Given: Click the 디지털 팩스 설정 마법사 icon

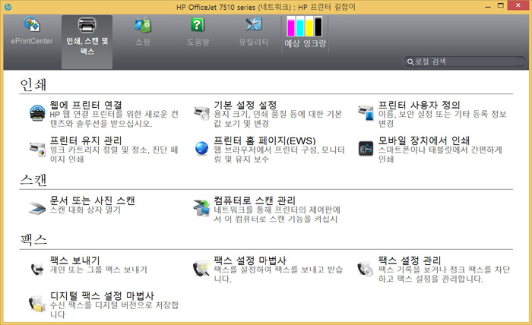Looking at the screenshot, I should click(x=37, y=304).
